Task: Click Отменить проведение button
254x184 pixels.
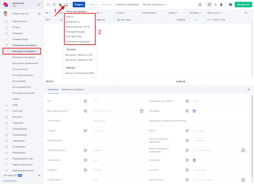Action: [127, 5]
